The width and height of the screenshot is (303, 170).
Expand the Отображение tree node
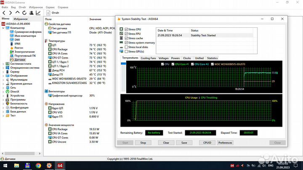(x=3, y=76)
